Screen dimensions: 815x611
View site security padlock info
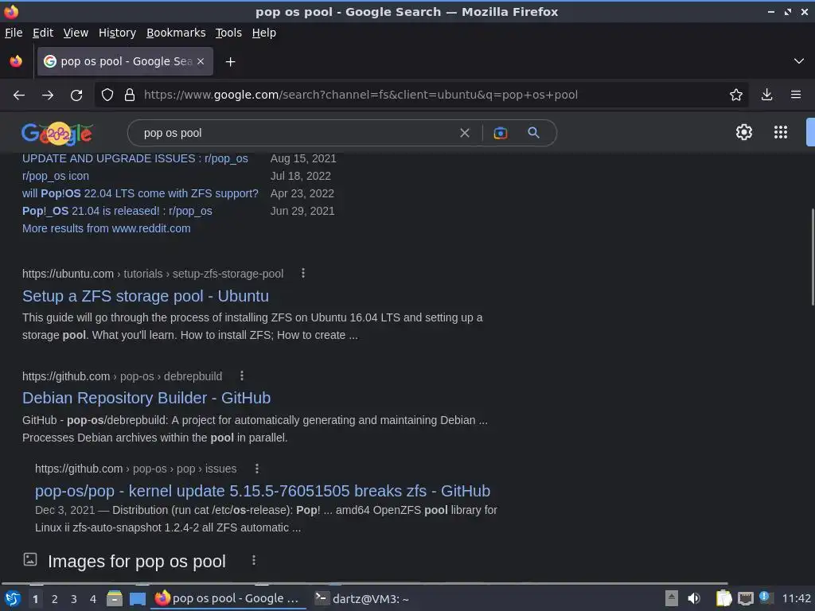[x=130, y=95]
